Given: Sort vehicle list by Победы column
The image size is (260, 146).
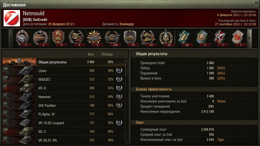Looking at the screenshot, I should click(x=107, y=54).
